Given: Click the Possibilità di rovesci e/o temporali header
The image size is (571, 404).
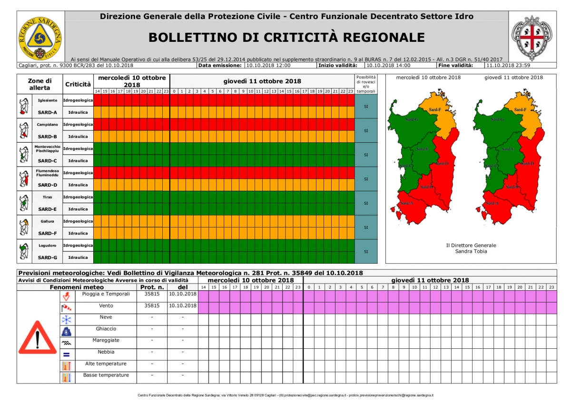Looking at the screenshot, I should tap(366, 84).
